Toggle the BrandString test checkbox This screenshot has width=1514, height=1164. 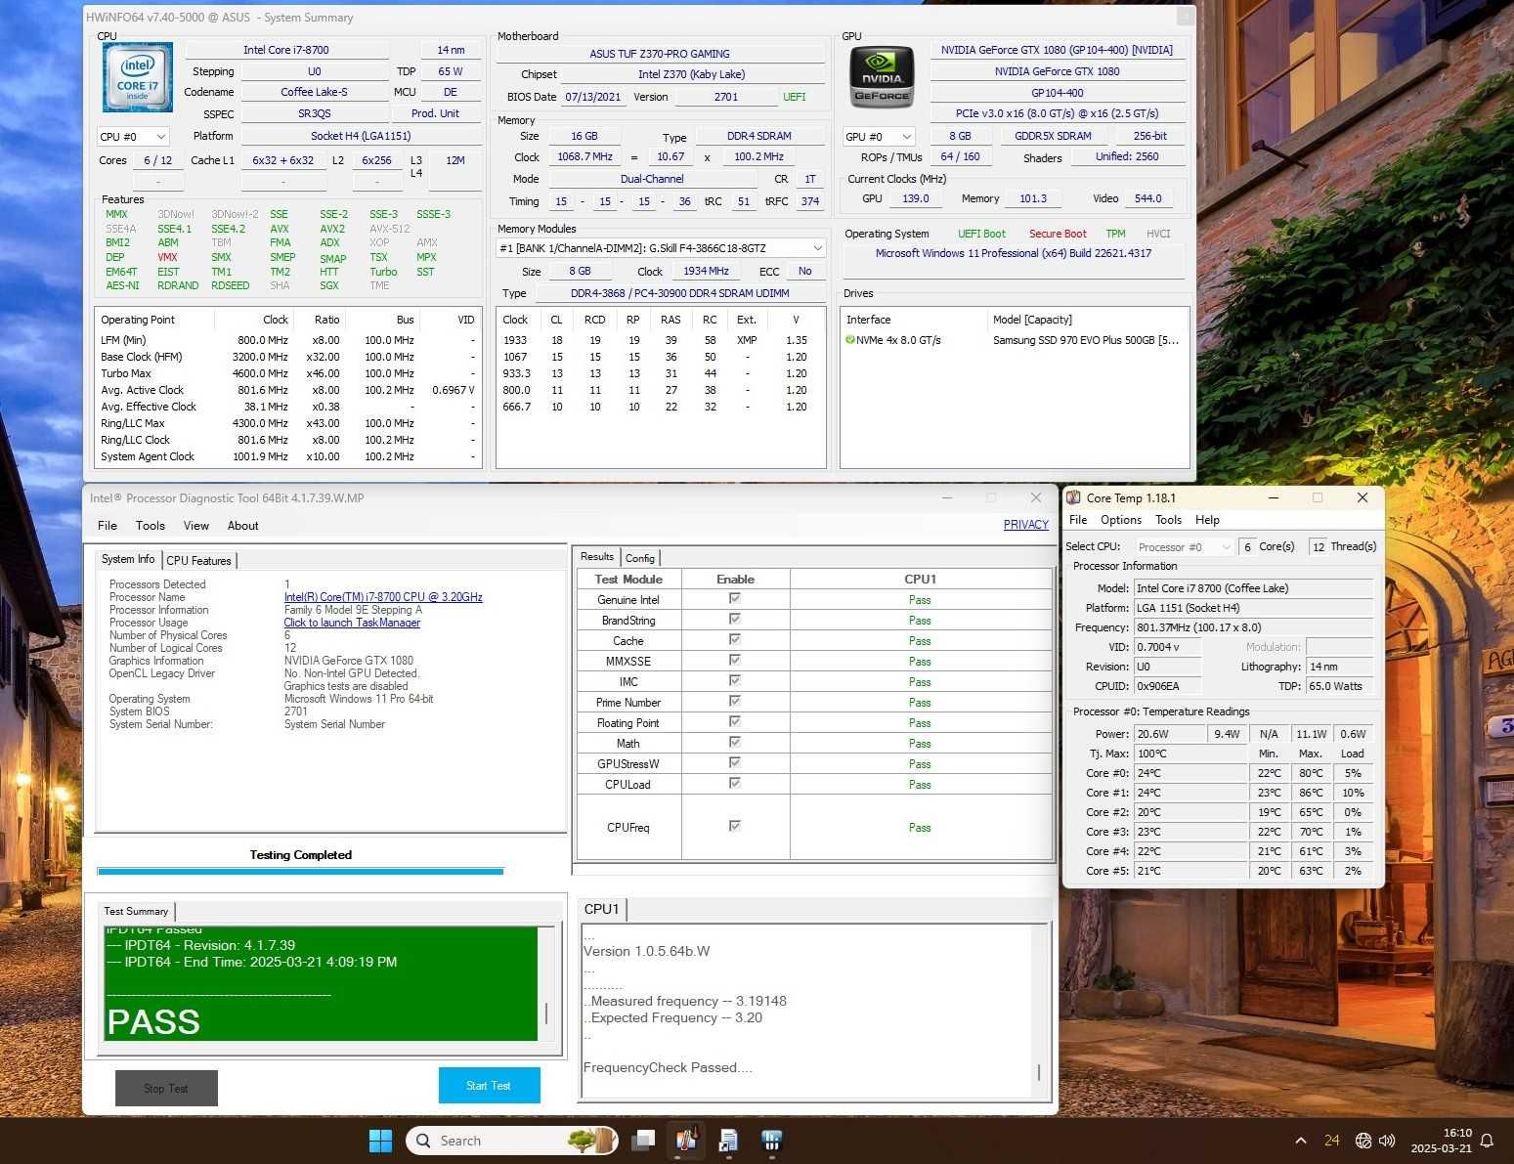click(x=734, y=619)
